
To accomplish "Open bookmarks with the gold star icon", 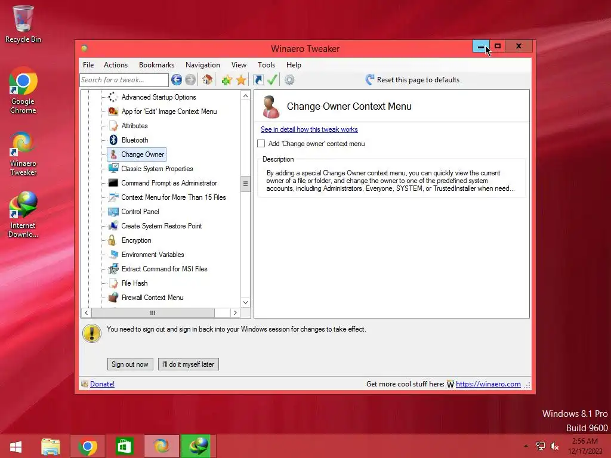I will 241,80.
